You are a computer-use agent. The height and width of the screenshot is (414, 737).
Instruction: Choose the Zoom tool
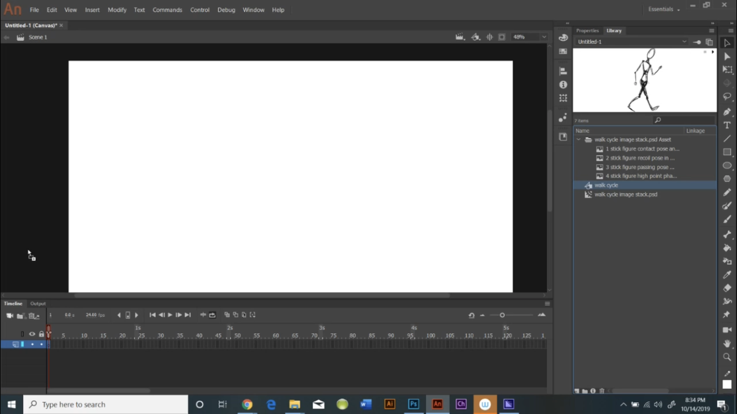[x=727, y=357]
